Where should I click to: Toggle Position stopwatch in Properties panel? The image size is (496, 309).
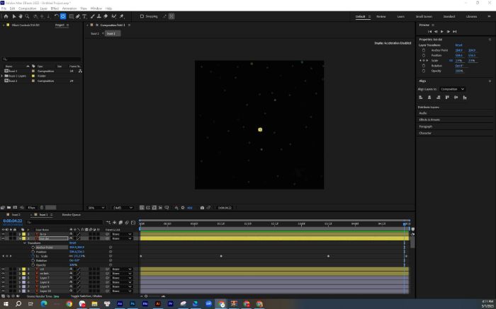pyautogui.click(x=424, y=55)
